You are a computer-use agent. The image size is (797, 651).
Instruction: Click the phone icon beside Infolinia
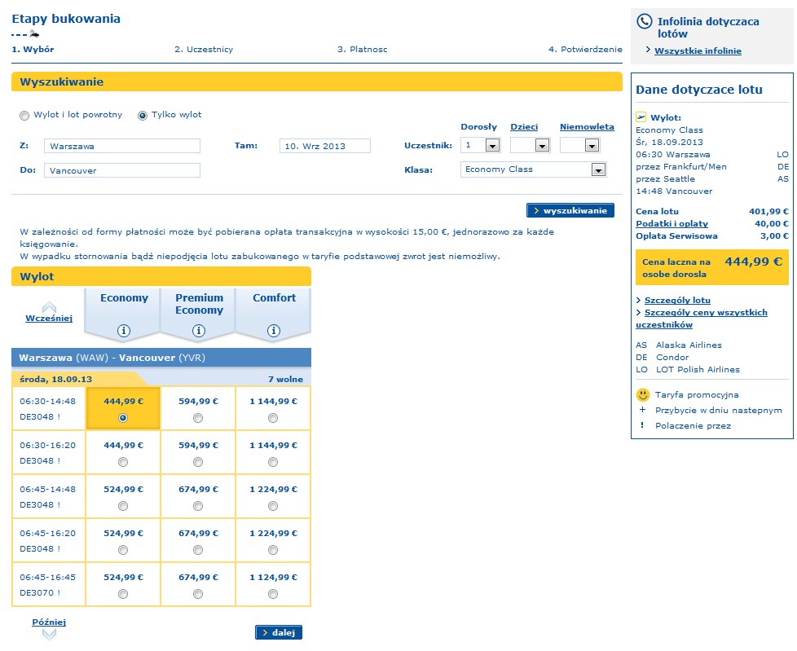(645, 21)
